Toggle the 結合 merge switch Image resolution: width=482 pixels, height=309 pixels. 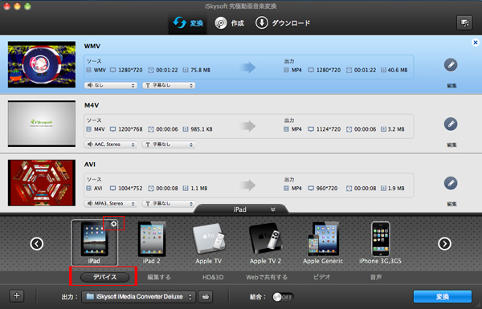[283, 297]
